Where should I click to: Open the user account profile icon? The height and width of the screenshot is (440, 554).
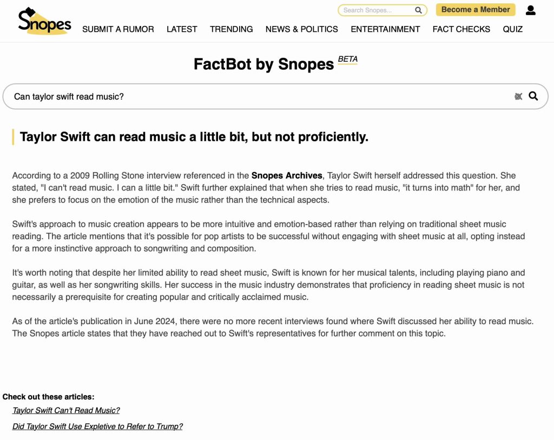point(530,10)
